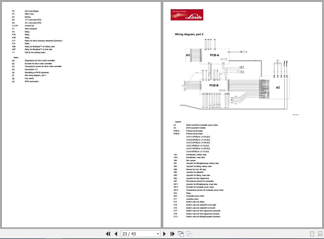Click 'Switch valve for fork adjustment inwards'
Viewport: 324px width, 239px height.
tap(203, 214)
